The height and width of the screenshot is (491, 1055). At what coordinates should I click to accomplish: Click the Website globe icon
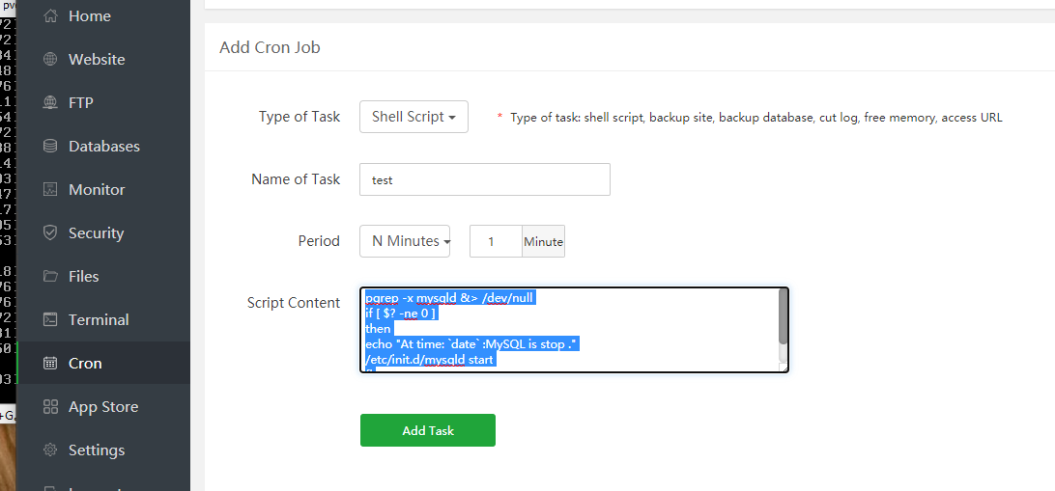[50, 60]
